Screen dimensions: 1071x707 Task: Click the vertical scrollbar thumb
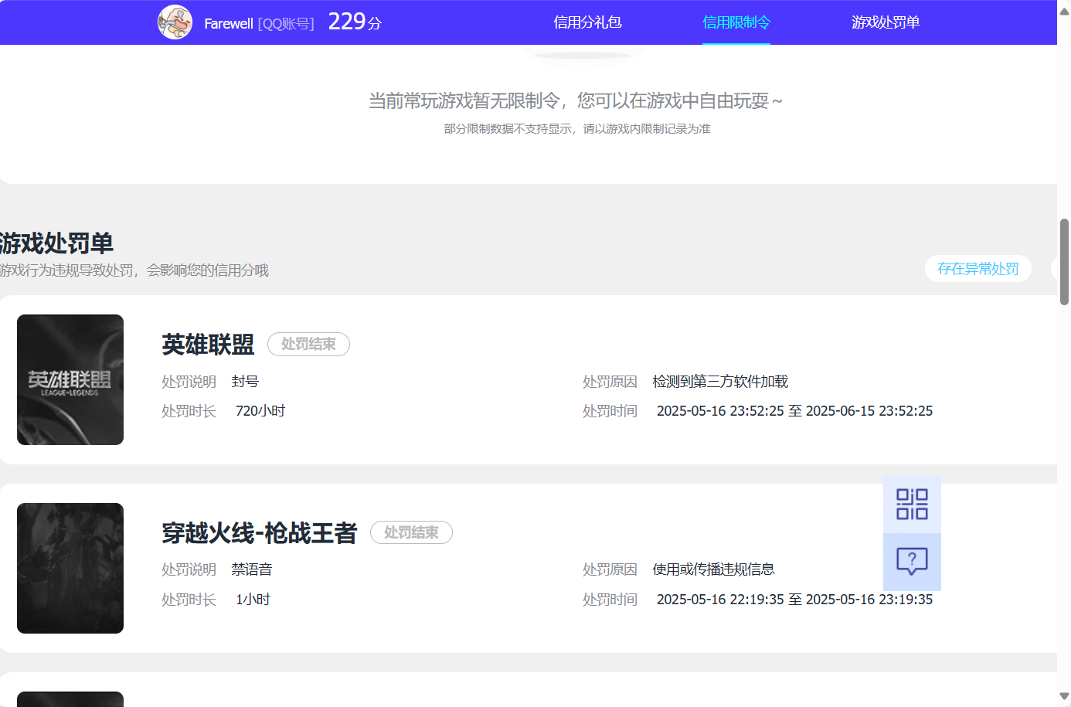1064,262
